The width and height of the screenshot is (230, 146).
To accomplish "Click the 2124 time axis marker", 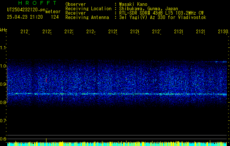I will click(x=91, y=32).
